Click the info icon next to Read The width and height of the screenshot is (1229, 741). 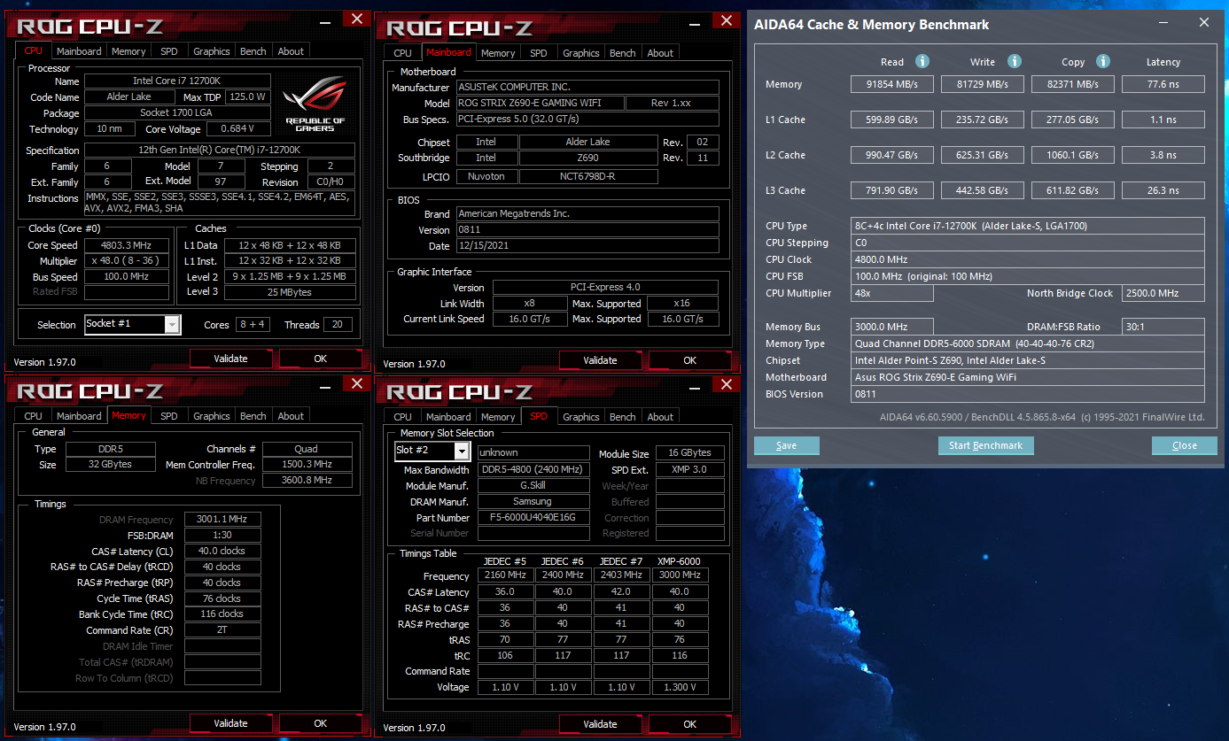922,61
